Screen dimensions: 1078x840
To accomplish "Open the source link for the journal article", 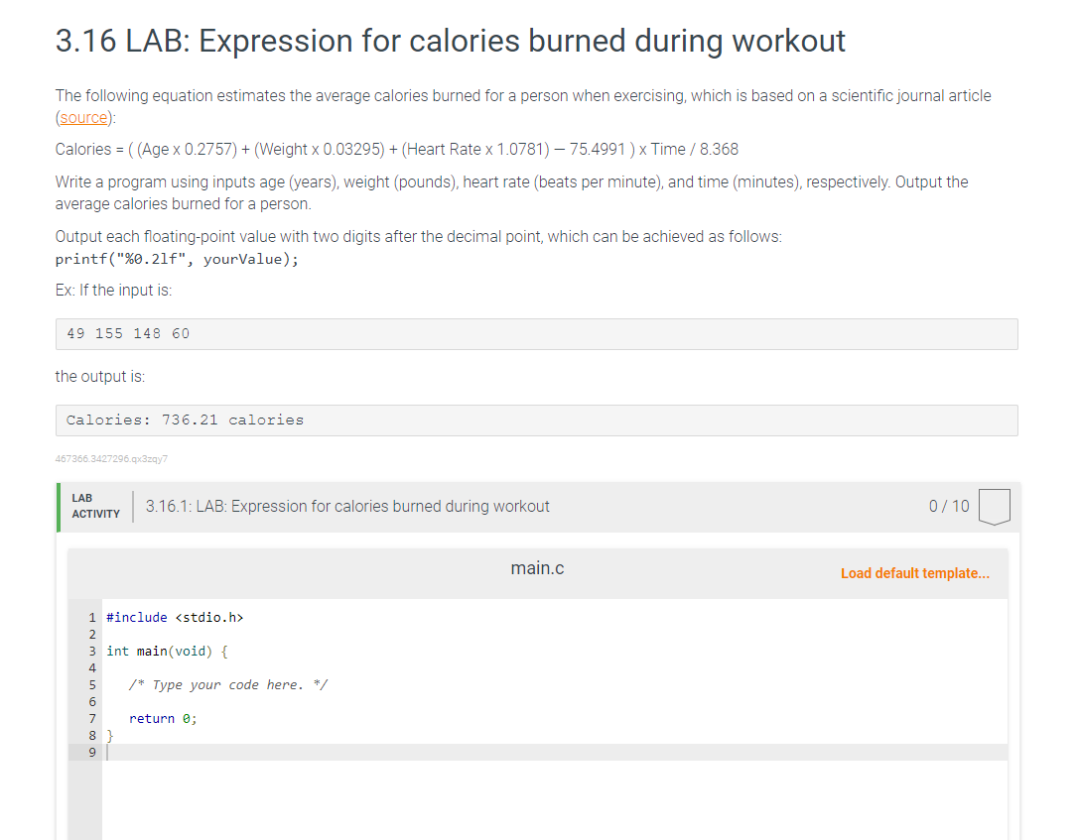I will [x=82, y=117].
